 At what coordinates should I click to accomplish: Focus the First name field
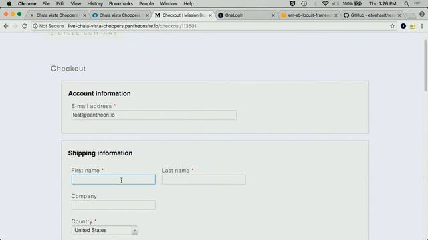tap(114, 179)
